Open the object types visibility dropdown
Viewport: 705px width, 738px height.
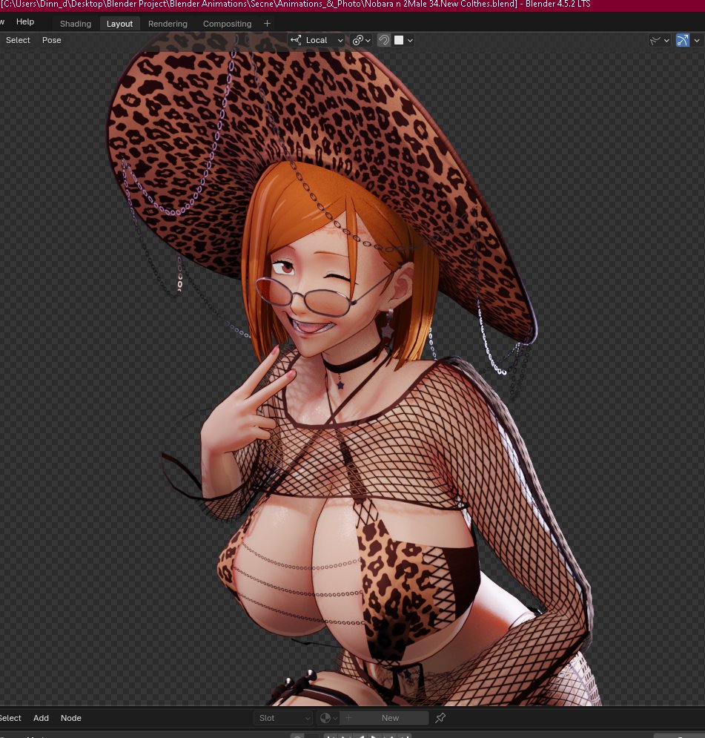point(659,40)
